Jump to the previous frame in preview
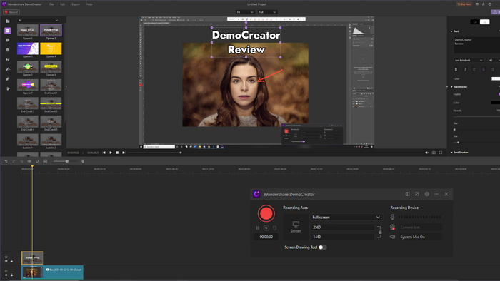500x281 pixels. [104, 153]
